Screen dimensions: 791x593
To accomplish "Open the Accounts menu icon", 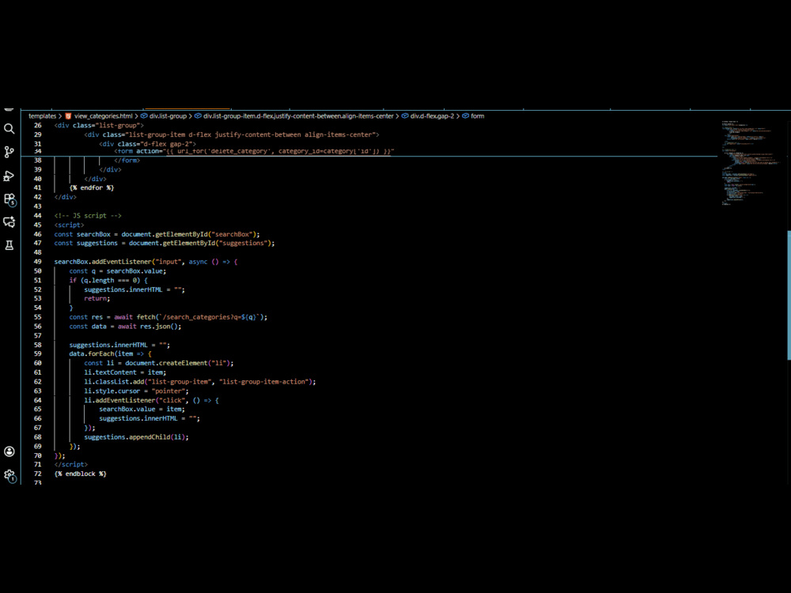I will 9,451.
